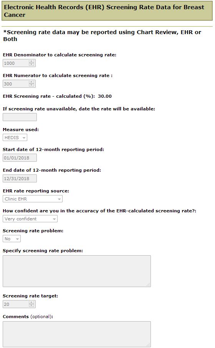Click the EHR Numerator down arrow
The image size is (215, 348).
tap(31, 85)
